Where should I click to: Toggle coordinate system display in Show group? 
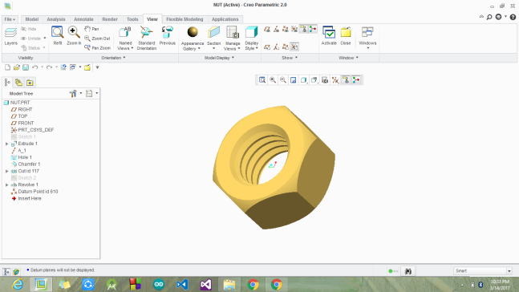294,30
